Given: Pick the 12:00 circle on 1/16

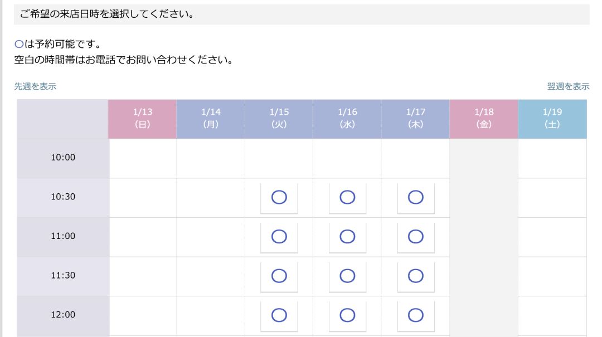Looking at the screenshot, I should 347,315.
